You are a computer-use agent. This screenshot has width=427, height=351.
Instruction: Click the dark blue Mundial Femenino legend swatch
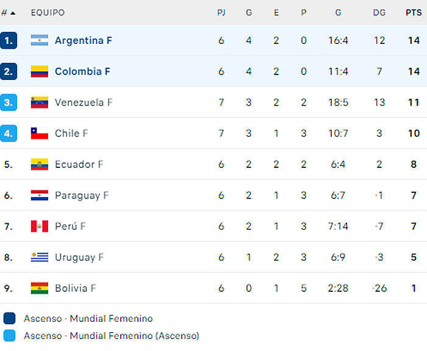[x=9, y=319]
